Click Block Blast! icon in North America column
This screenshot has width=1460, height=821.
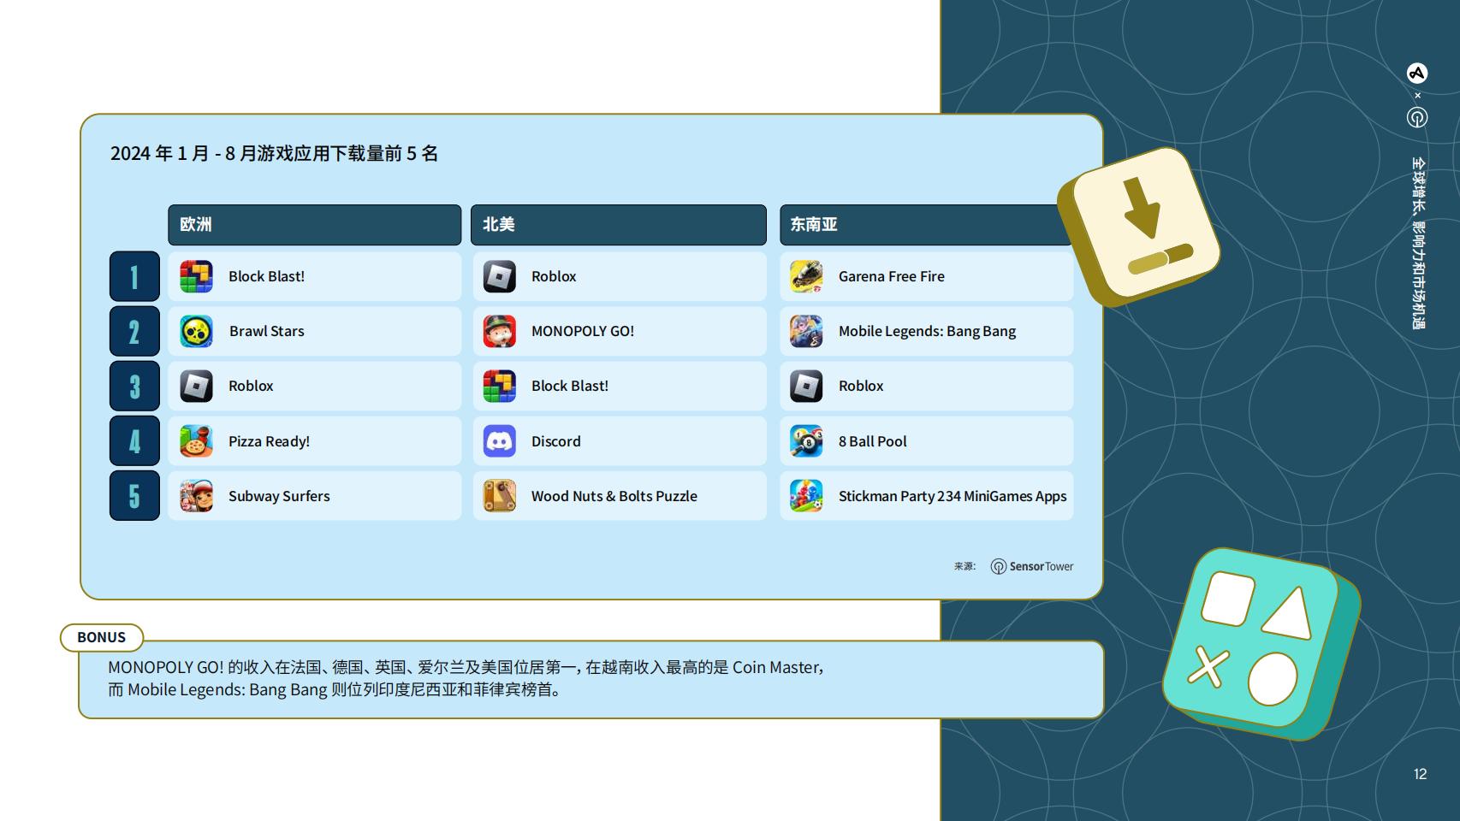pos(499,386)
